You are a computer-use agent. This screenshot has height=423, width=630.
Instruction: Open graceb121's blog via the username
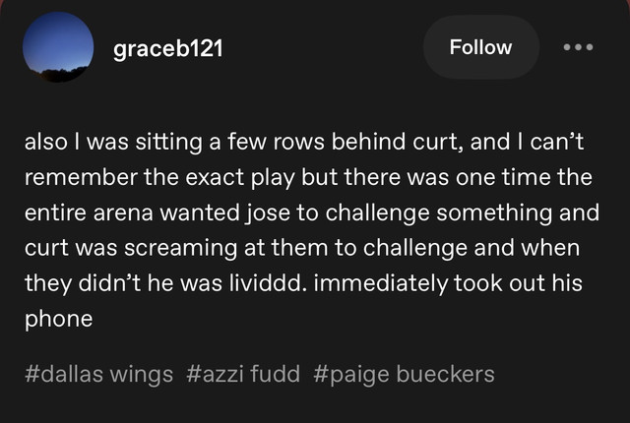[168, 49]
